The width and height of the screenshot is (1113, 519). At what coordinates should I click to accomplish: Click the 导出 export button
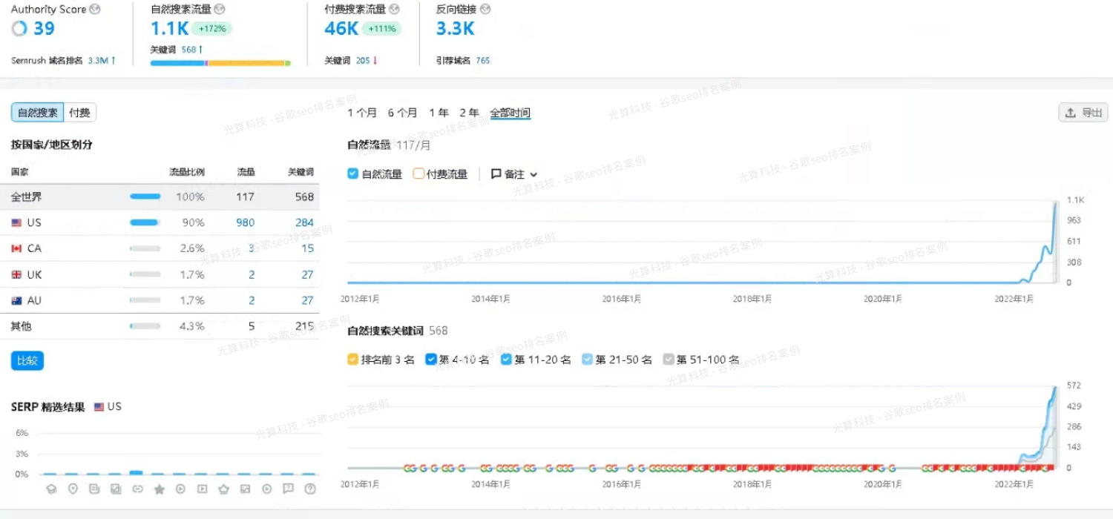[1083, 112]
